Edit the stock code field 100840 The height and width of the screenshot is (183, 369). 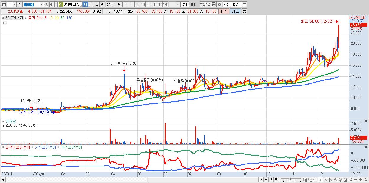(x=31, y=4)
